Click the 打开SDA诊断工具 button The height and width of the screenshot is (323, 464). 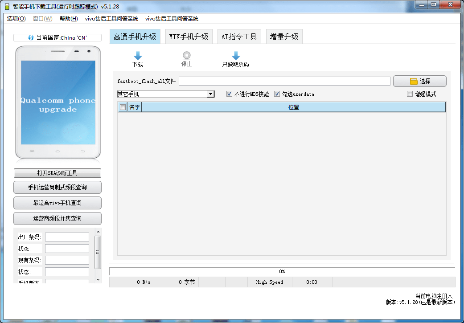[x=57, y=173]
